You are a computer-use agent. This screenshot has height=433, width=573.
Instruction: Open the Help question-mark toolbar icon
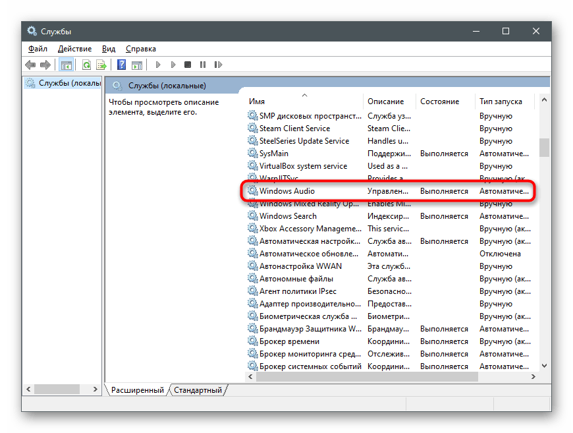(x=121, y=65)
